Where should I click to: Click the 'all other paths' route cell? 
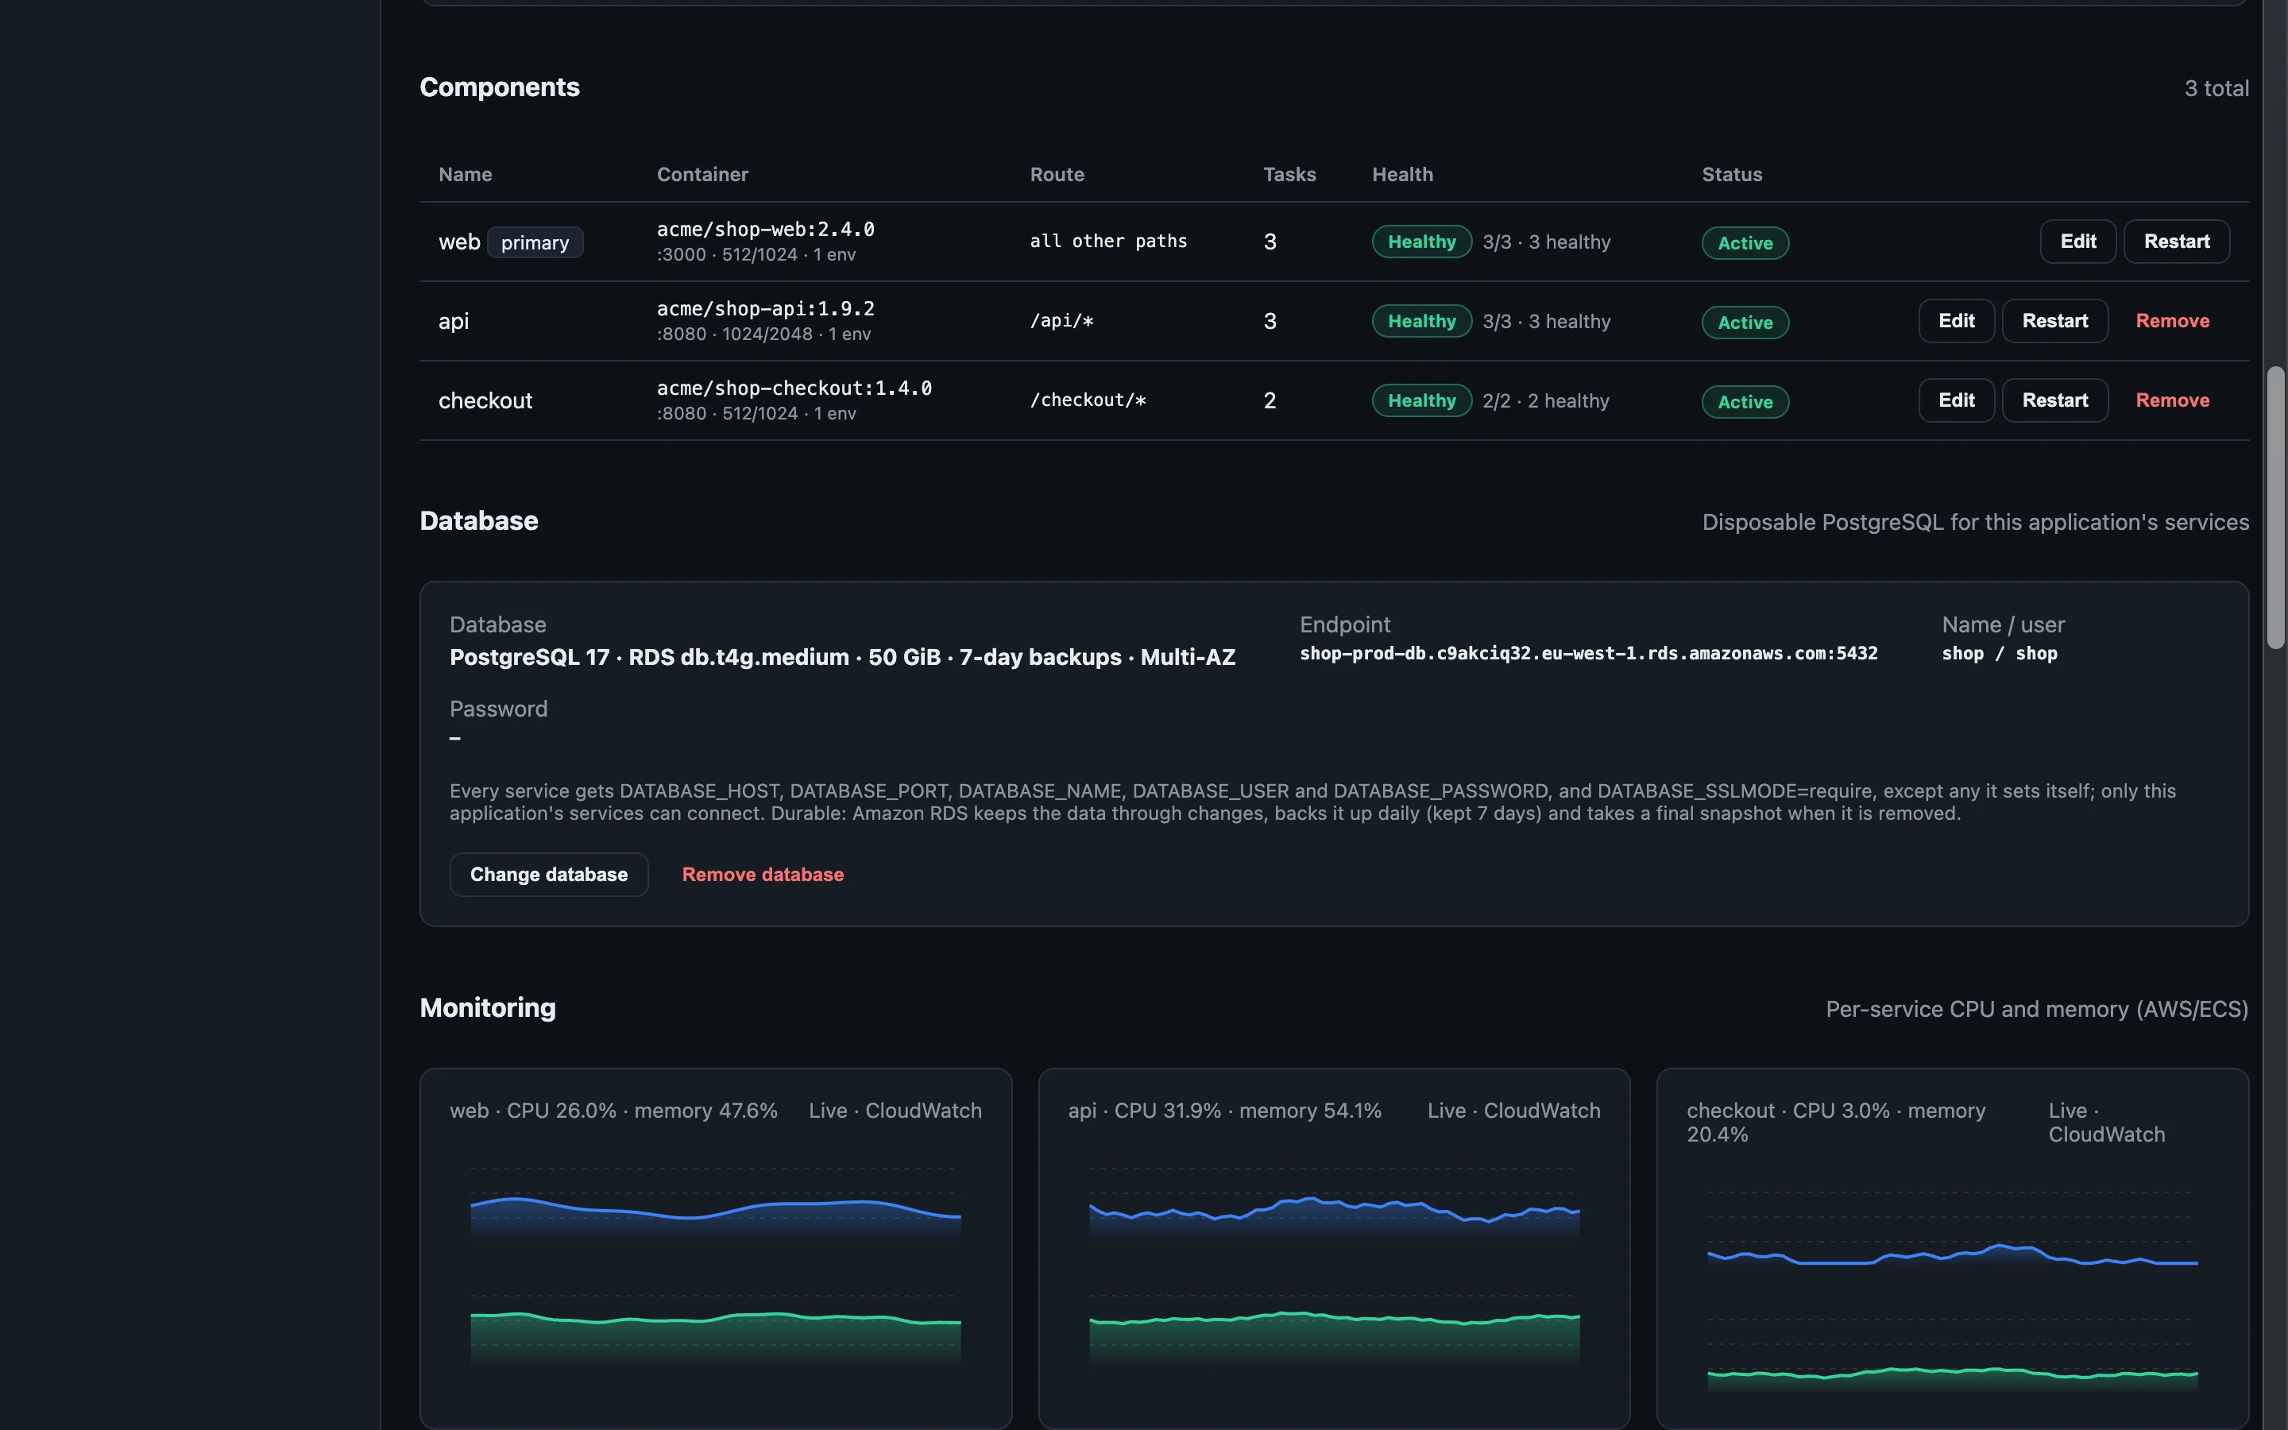[x=1108, y=242]
